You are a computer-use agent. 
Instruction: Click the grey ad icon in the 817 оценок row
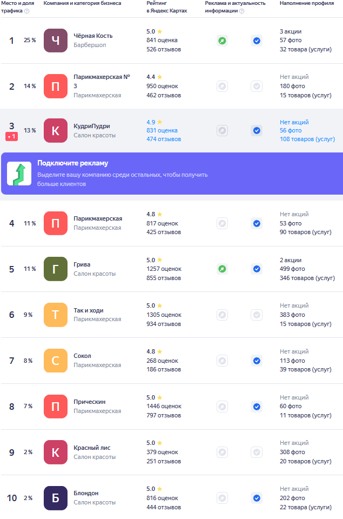pyautogui.click(x=222, y=223)
